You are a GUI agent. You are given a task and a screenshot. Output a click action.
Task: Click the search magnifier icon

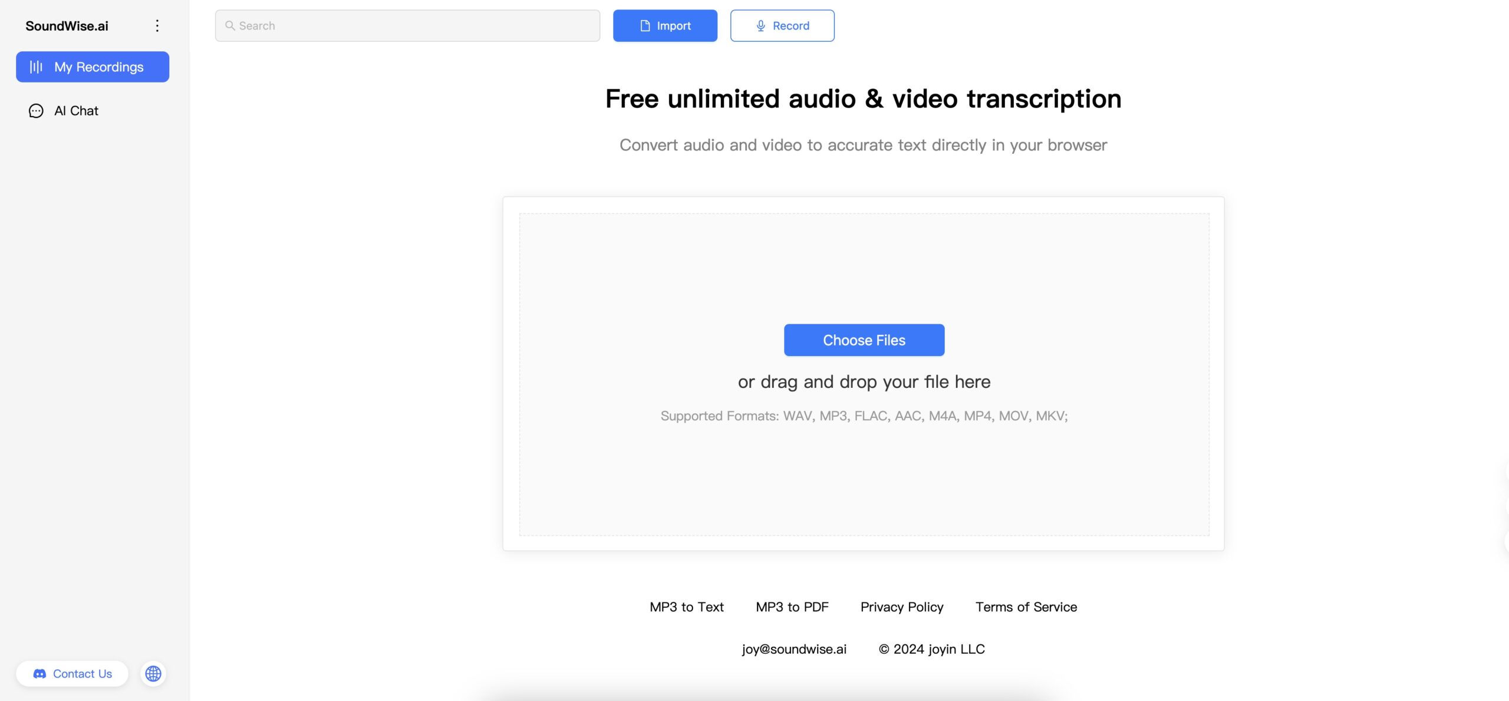[230, 25]
